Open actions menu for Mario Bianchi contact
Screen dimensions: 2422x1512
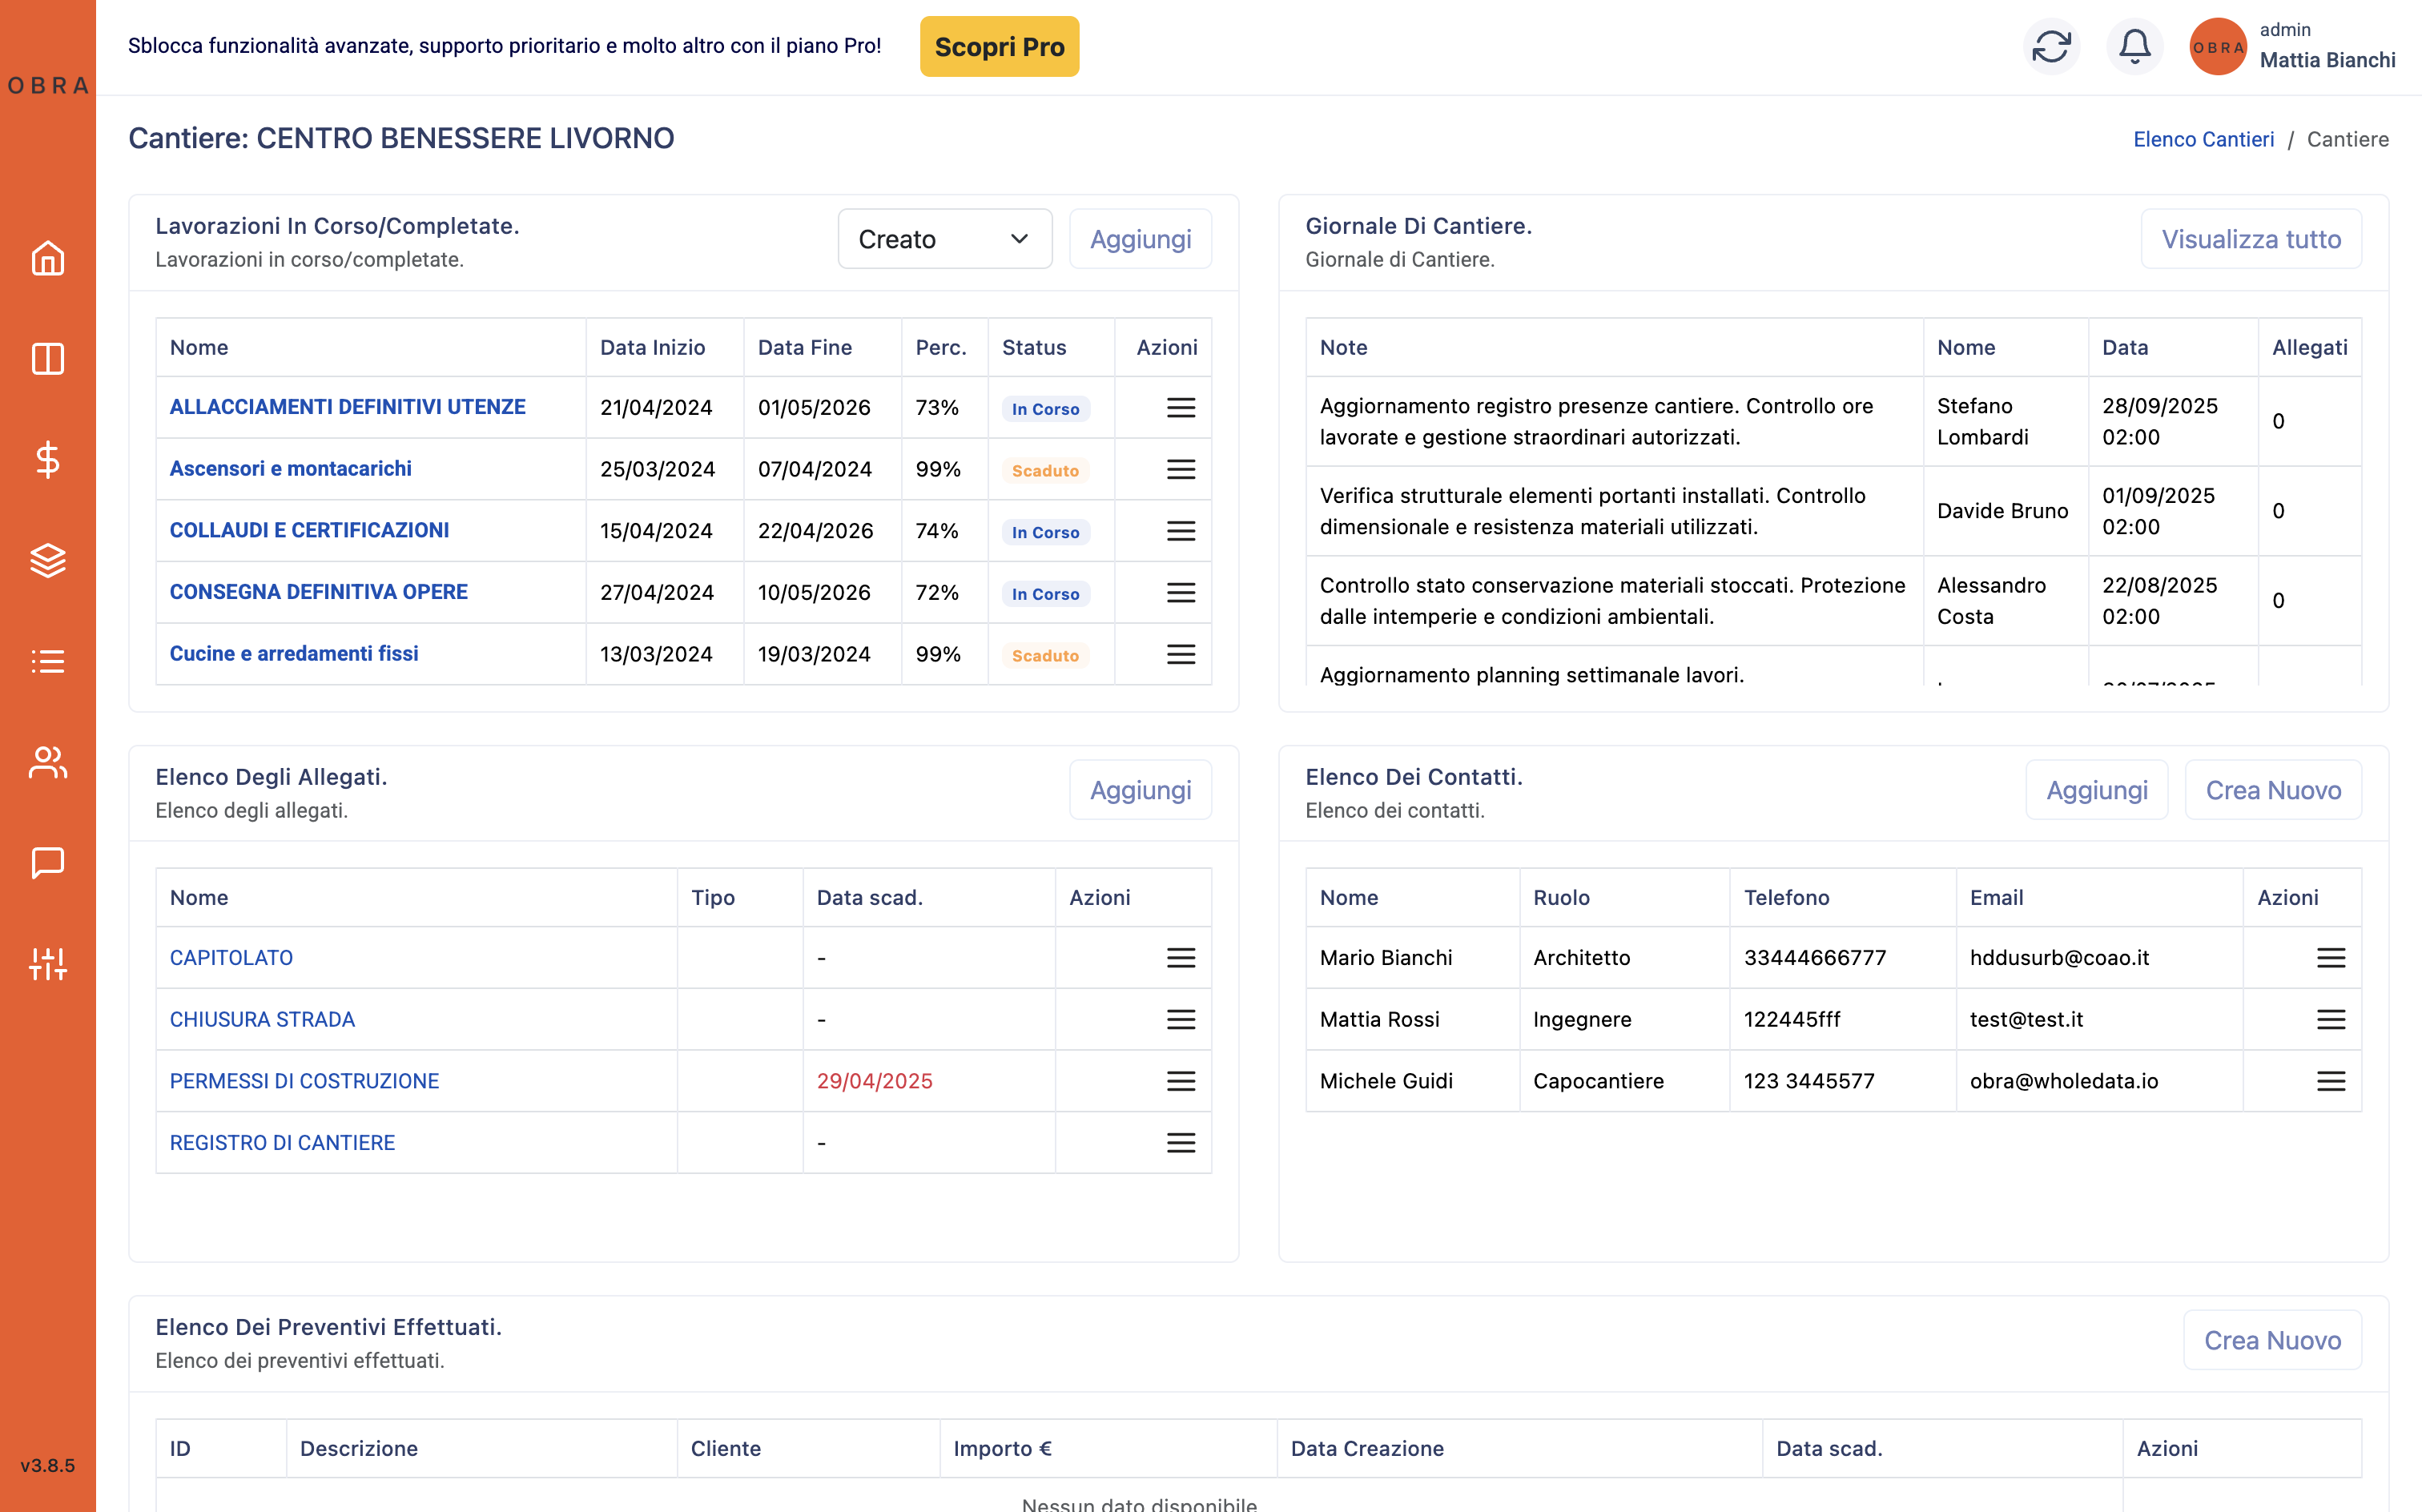pyautogui.click(x=2330, y=958)
